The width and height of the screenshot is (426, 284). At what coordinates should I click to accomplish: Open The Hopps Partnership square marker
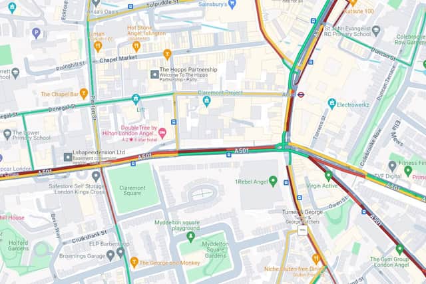point(154,74)
